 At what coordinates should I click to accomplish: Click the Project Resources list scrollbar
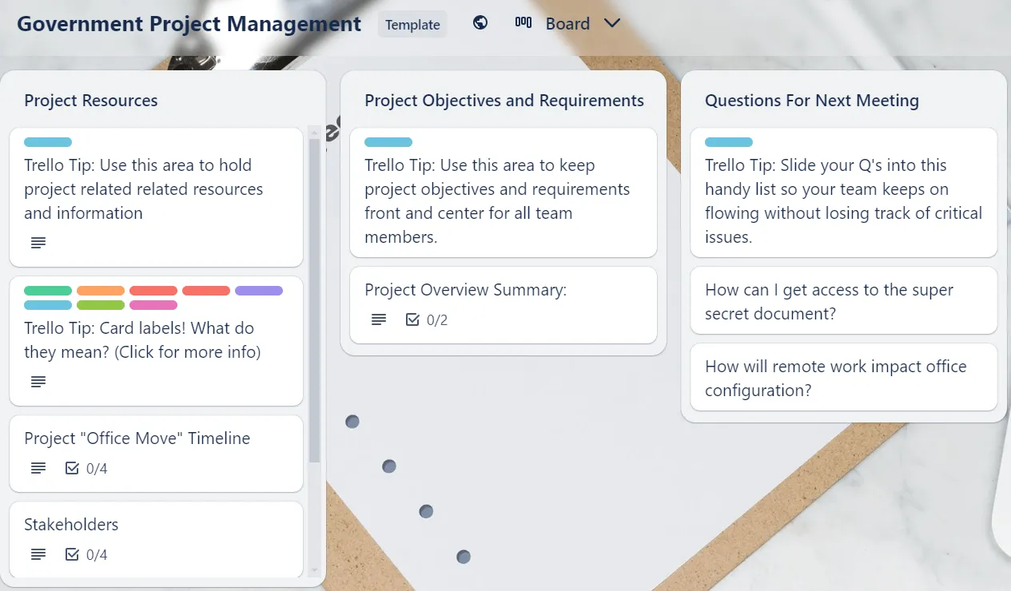(314, 299)
